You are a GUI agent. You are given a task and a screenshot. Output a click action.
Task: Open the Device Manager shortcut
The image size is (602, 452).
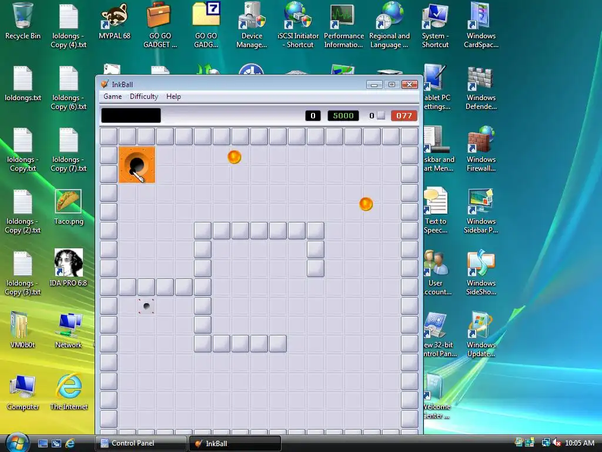click(x=252, y=25)
